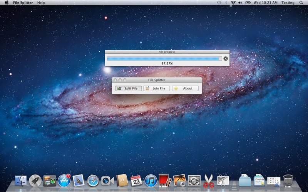Screen dimensions: 308x192
Task: Click the Split File button
Action: tap(128, 88)
